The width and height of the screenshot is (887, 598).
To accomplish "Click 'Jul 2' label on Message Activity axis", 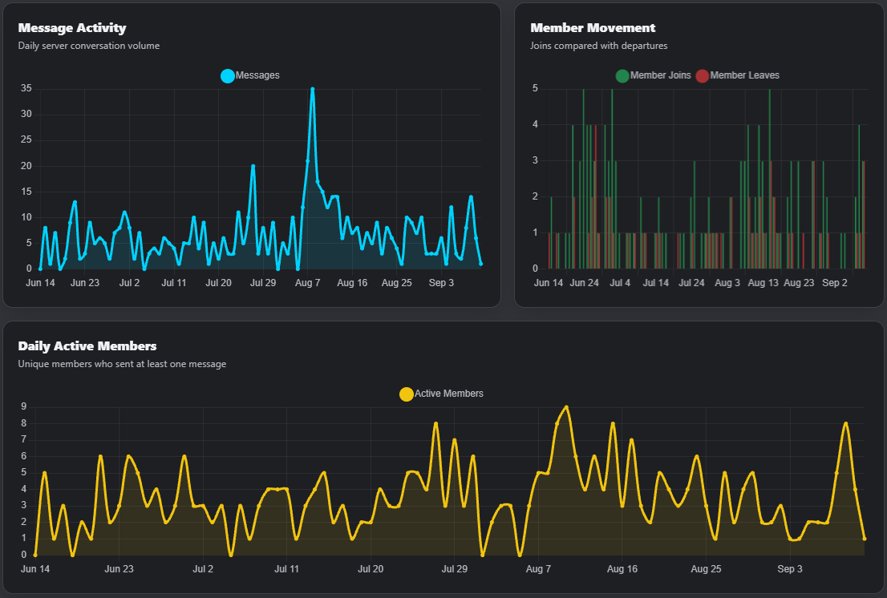I will click(x=130, y=283).
